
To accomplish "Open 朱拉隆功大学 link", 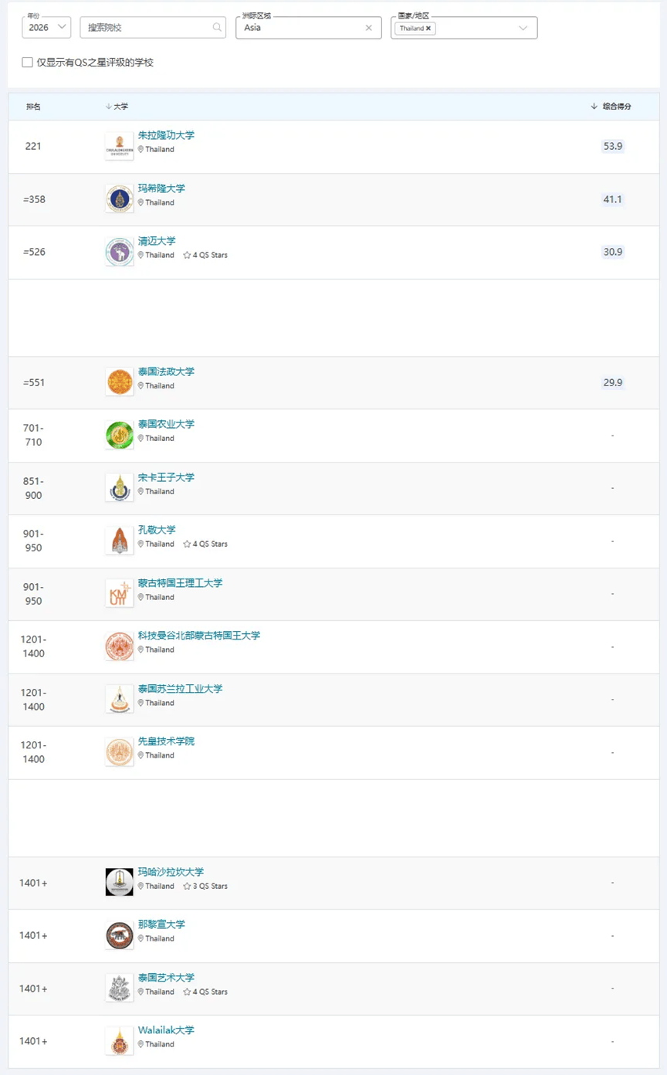I will pos(166,135).
